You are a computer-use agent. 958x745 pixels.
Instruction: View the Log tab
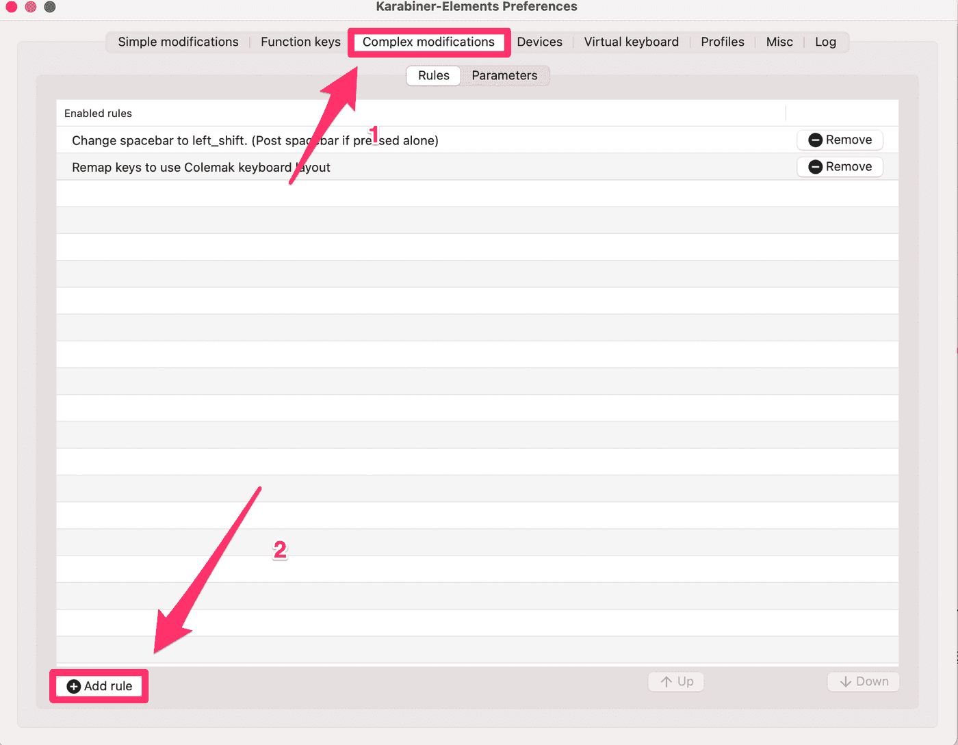[x=825, y=42]
